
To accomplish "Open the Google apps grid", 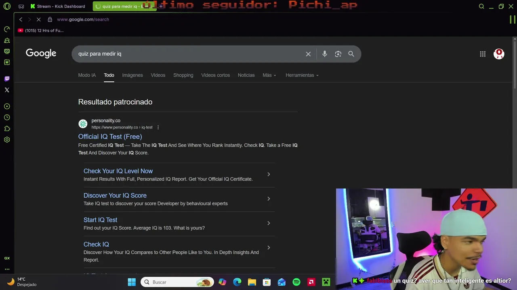I will [483, 54].
